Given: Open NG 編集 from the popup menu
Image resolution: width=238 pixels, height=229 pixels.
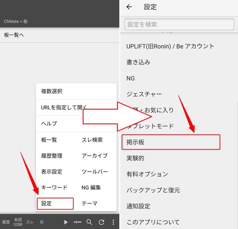Looking at the screenshot, I should (91, 187).
